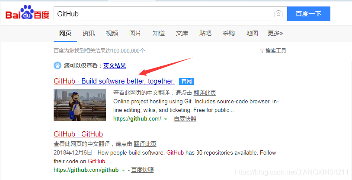This screenshot has width=352, height=180.
Task: Click the paw icon beside 您可以仅查看
Action: coord(58,66)
